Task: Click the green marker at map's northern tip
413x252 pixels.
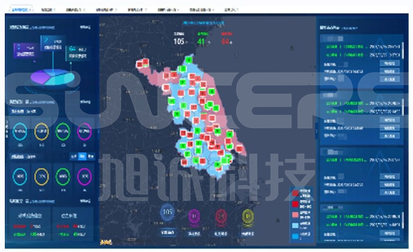Action: tap(189, 60)
